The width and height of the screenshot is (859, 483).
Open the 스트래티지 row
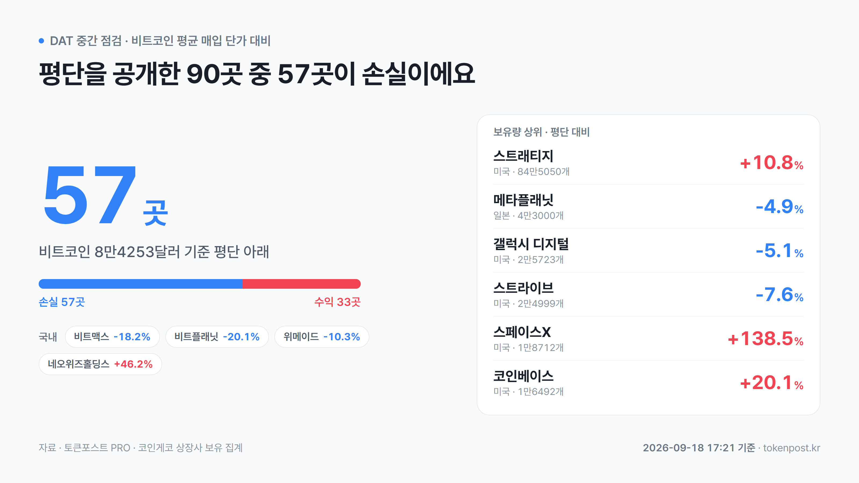click(649, 163)
